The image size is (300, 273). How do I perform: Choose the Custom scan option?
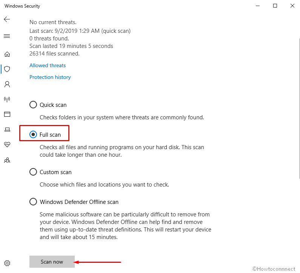(51, 172)
